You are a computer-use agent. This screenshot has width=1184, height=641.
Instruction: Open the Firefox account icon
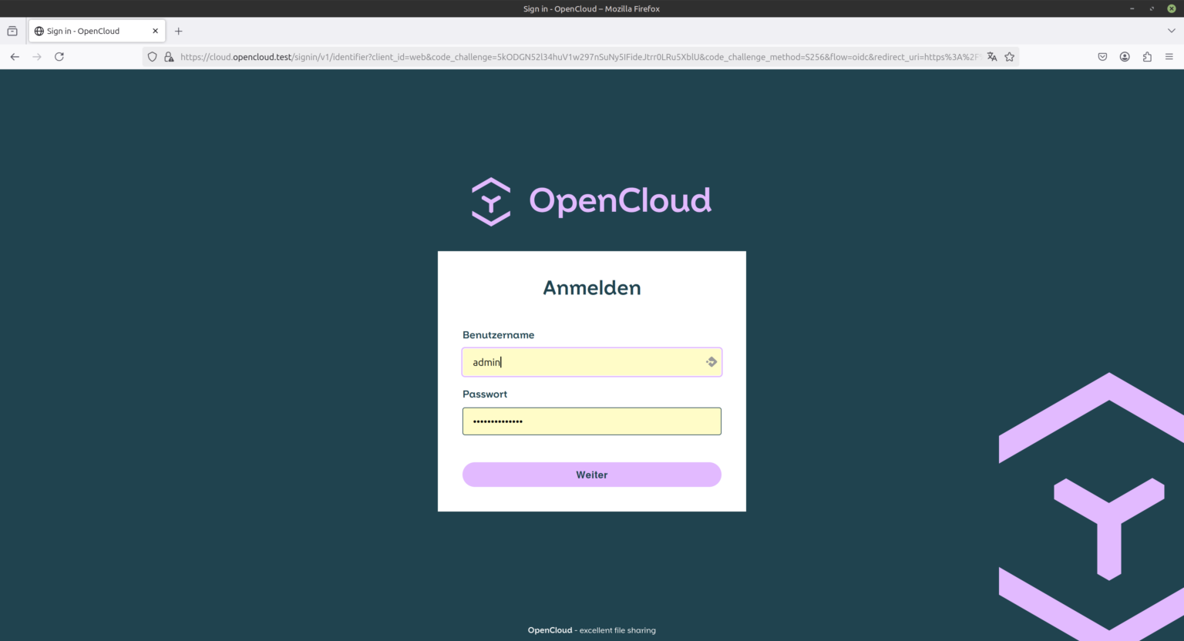click(x=1125, y=56)
